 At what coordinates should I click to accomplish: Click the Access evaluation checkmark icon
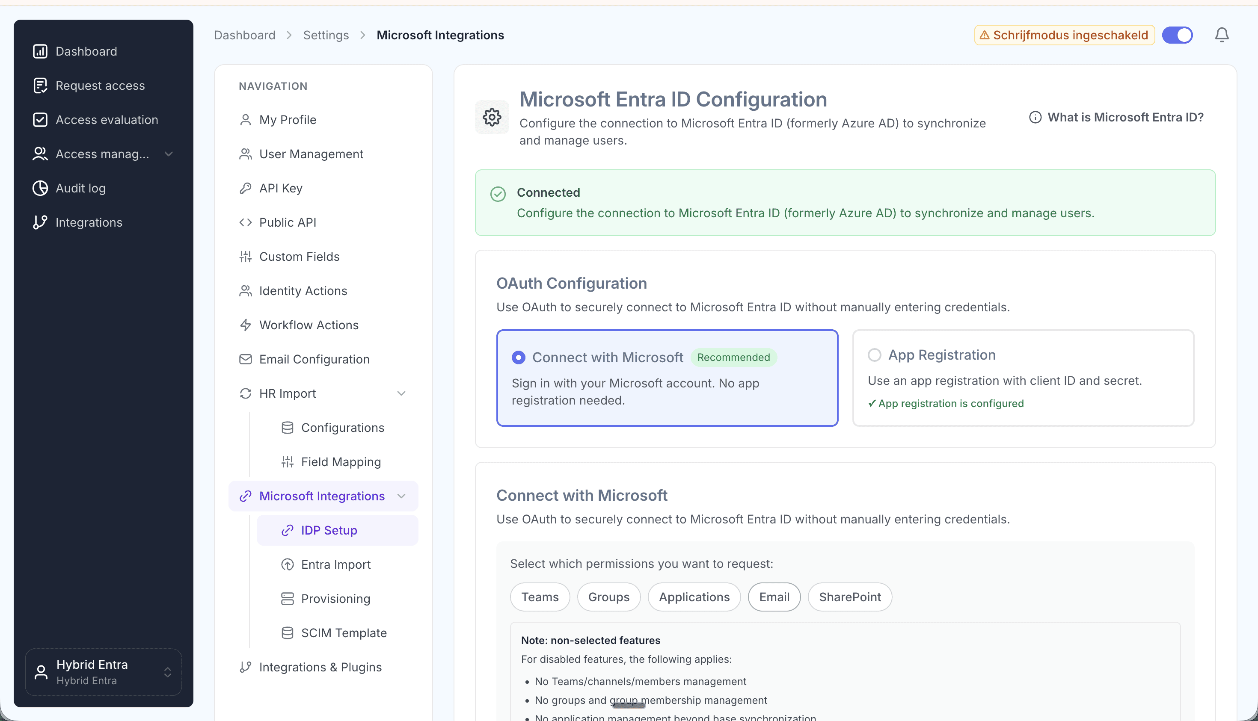click(x=40, y=119)
